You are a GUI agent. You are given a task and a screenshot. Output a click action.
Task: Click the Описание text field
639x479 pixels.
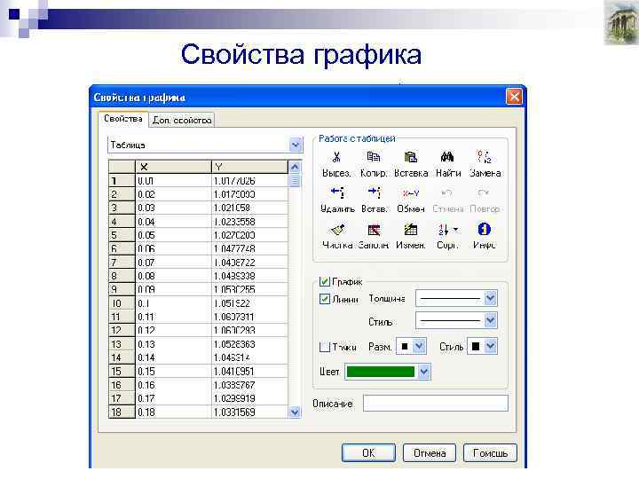tap(436, 404)
